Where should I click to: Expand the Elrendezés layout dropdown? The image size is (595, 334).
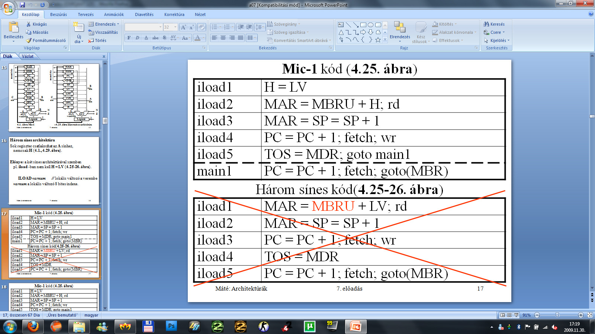pyautogui.click(x=104, y=24)
